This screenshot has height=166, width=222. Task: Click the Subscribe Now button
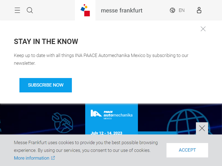pyautogui.click(x=46, y=85)
